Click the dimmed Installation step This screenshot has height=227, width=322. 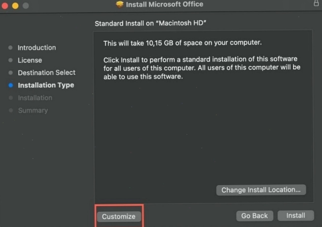[35, 98]
